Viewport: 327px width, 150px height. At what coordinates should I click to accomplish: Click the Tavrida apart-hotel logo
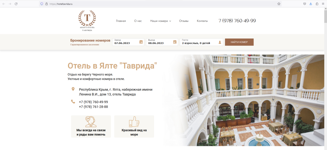point(87,21)
